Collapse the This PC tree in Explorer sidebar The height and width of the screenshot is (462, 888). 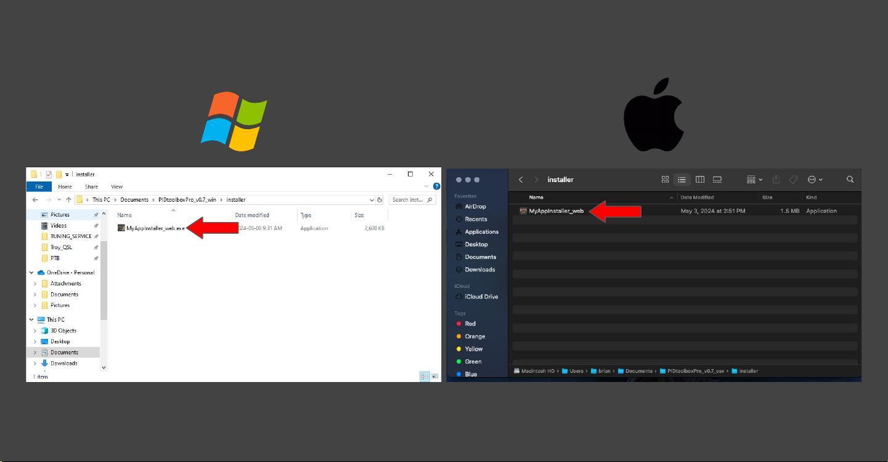click(x=31, y=319)
